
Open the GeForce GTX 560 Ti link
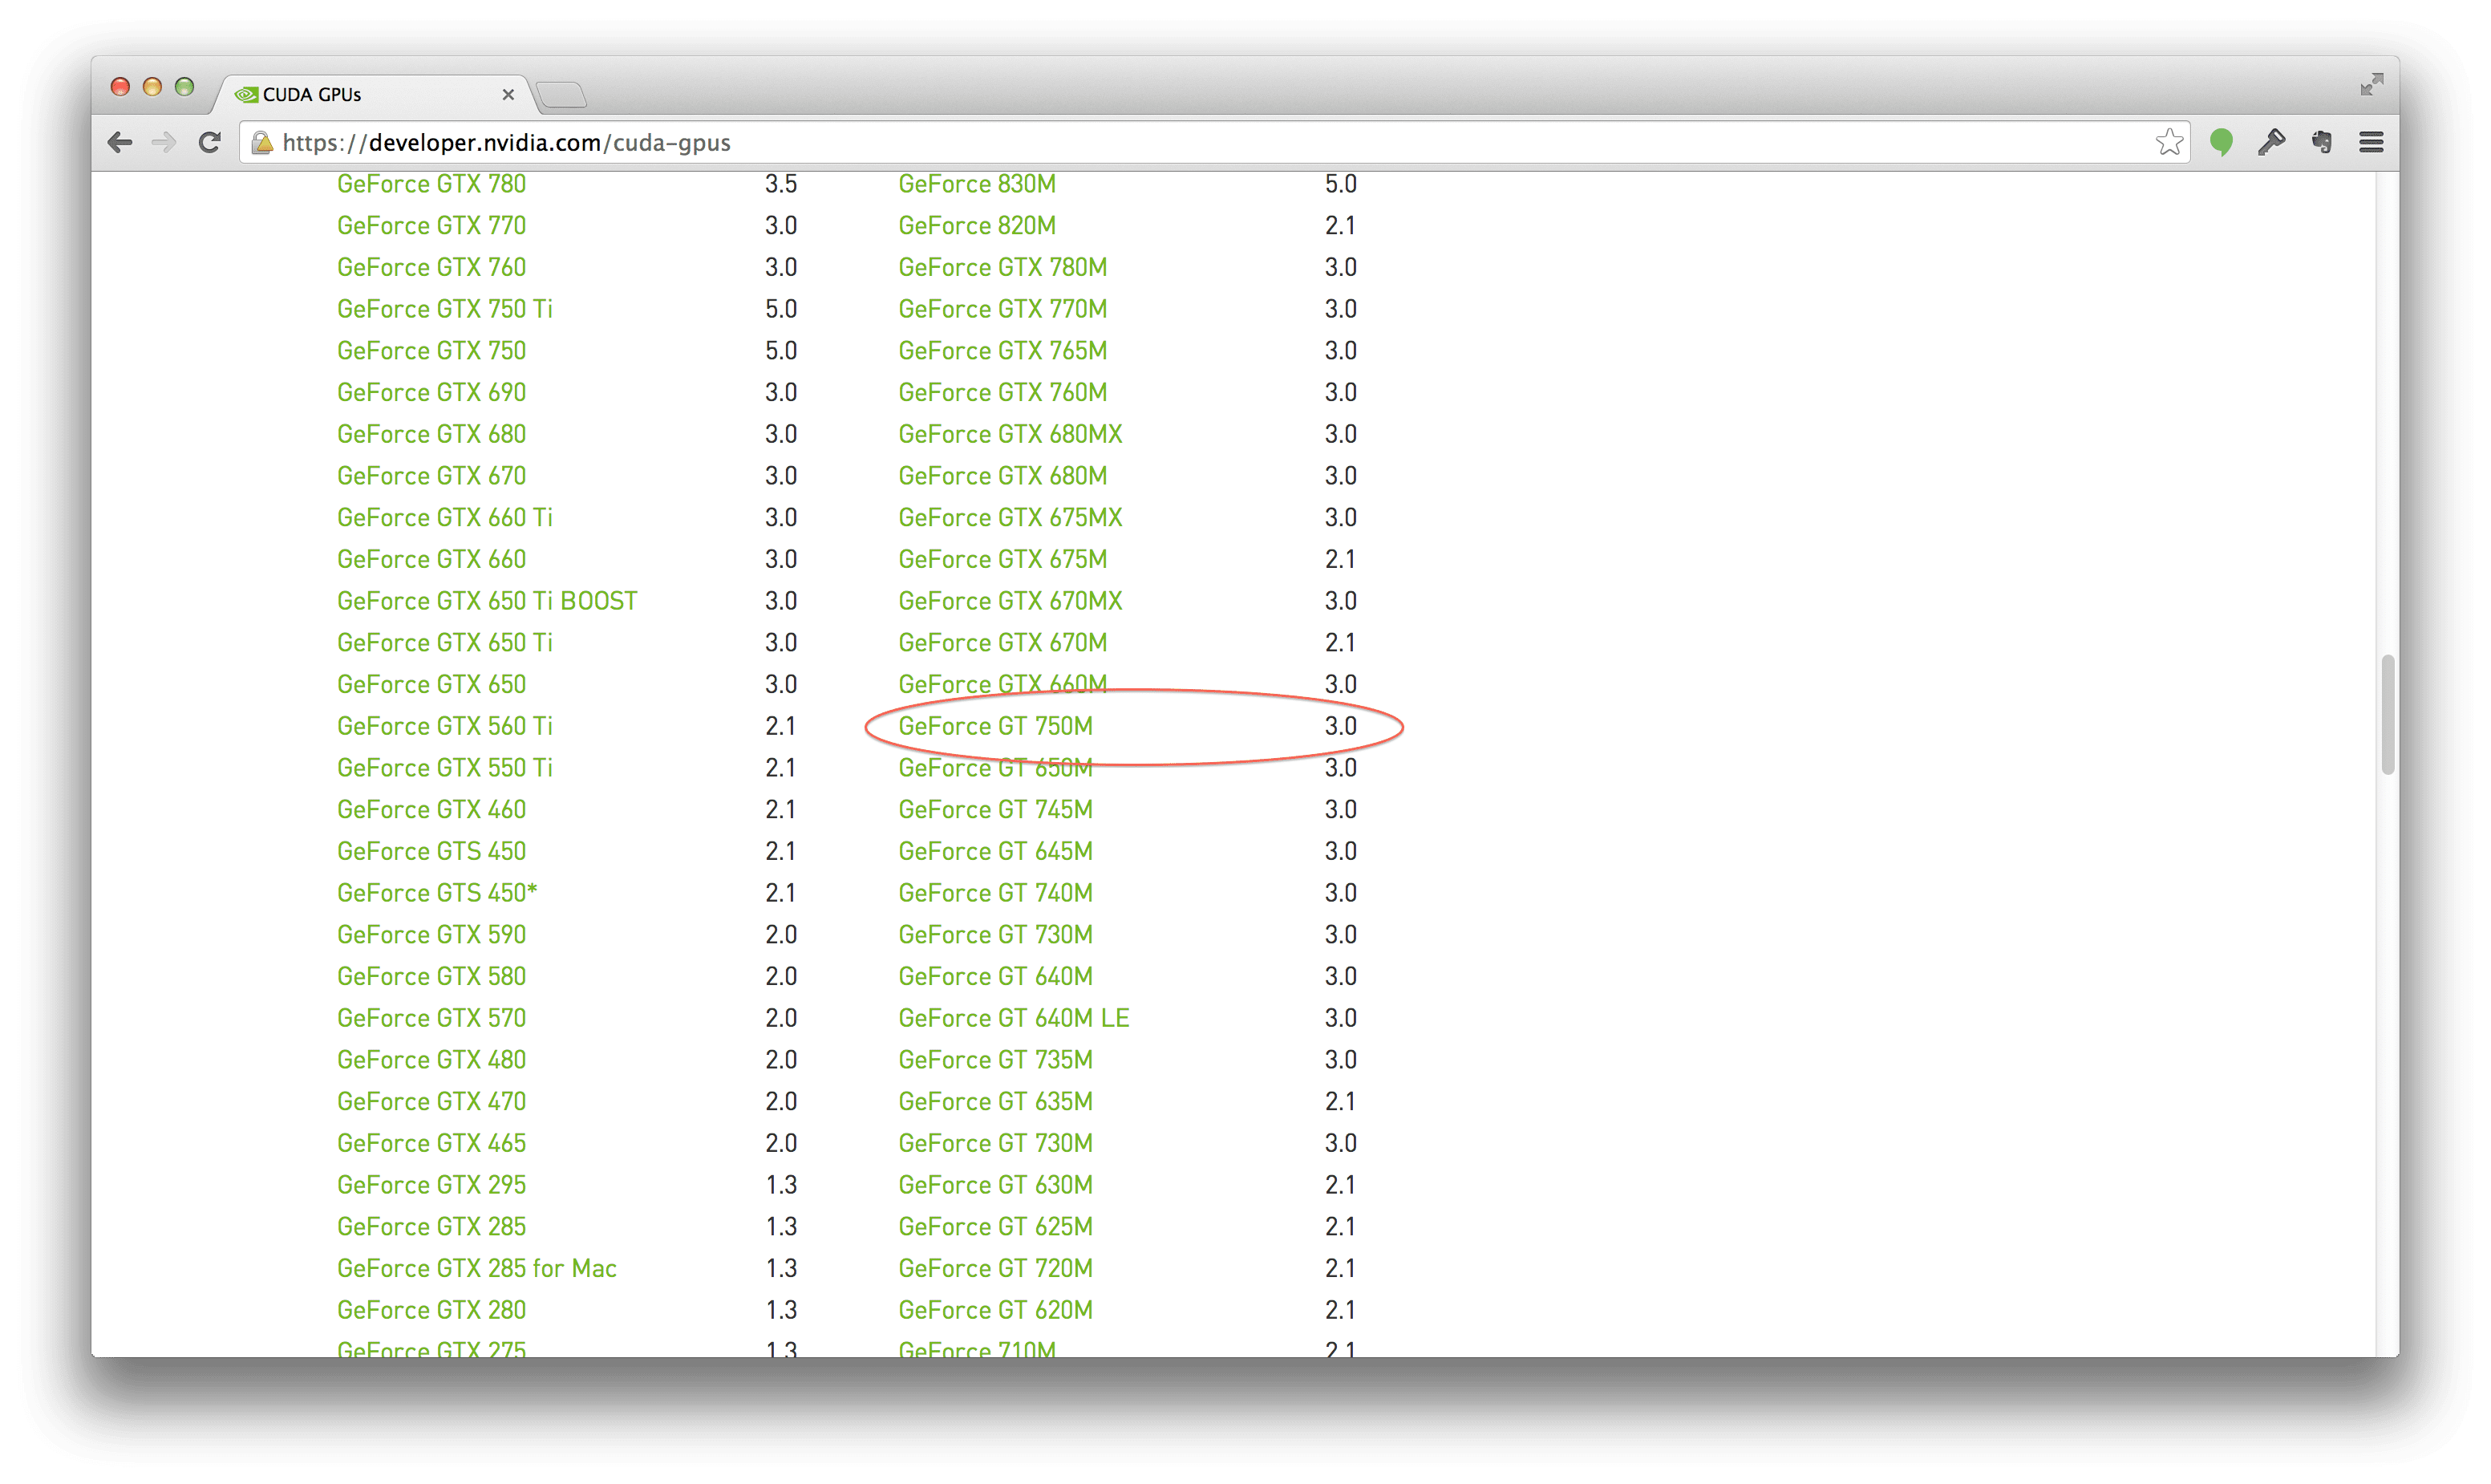point(444,726)
